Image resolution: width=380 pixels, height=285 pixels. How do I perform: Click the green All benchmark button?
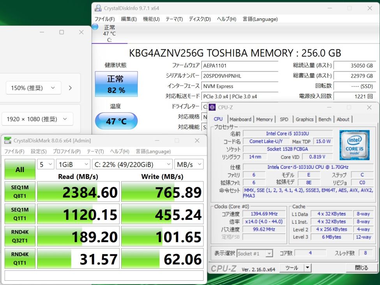(19, 169)
